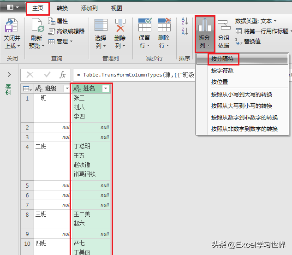Select row number 4
Viewport: 292px width, 255px height.
pos(27,161)
